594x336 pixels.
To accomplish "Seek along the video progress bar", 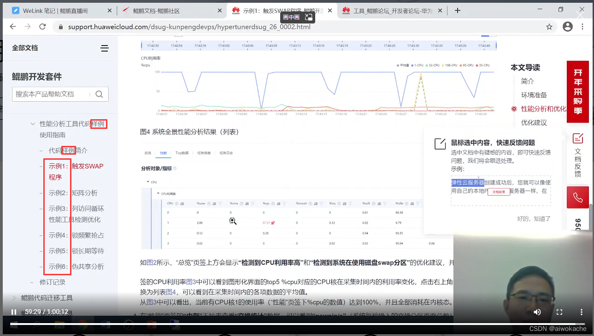I will [x=297, y=324].
